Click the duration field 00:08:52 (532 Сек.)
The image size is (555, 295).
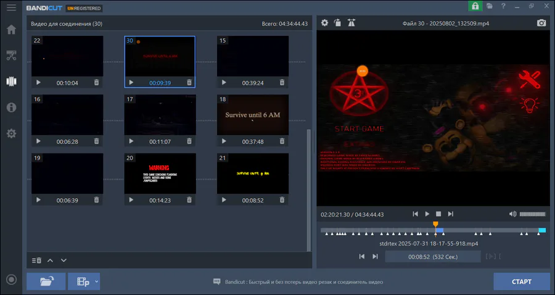tap(433, 257)
